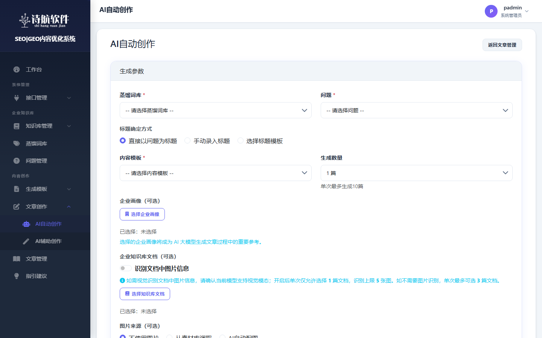542x338 pixels.
Task: Open 指引建议 sidebar menu item
Action: pyautogui.click(x=45, y=276)
